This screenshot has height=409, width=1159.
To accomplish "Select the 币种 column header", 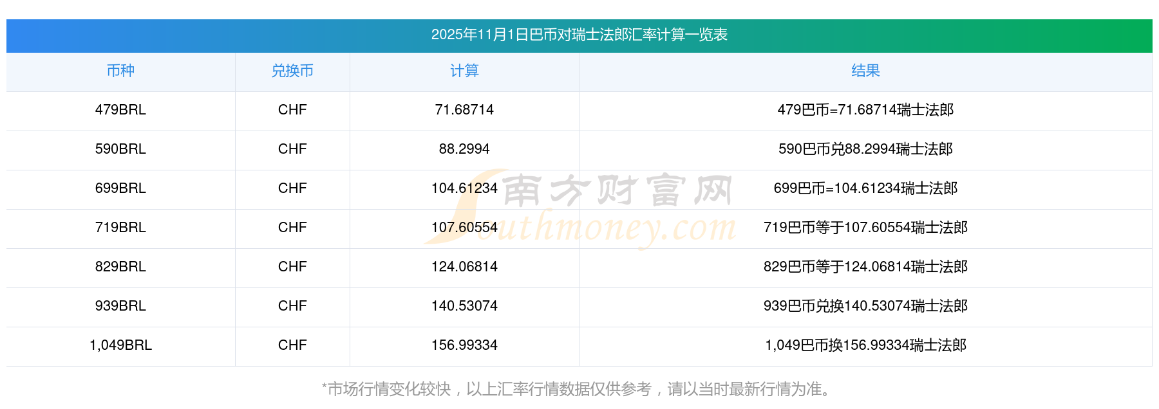I will pos(120,71).
